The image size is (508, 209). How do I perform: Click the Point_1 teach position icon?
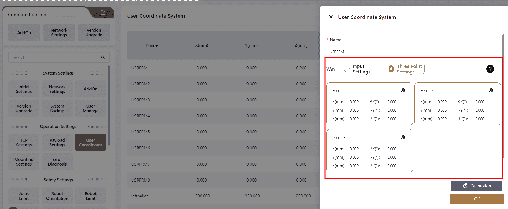point(403,90)
